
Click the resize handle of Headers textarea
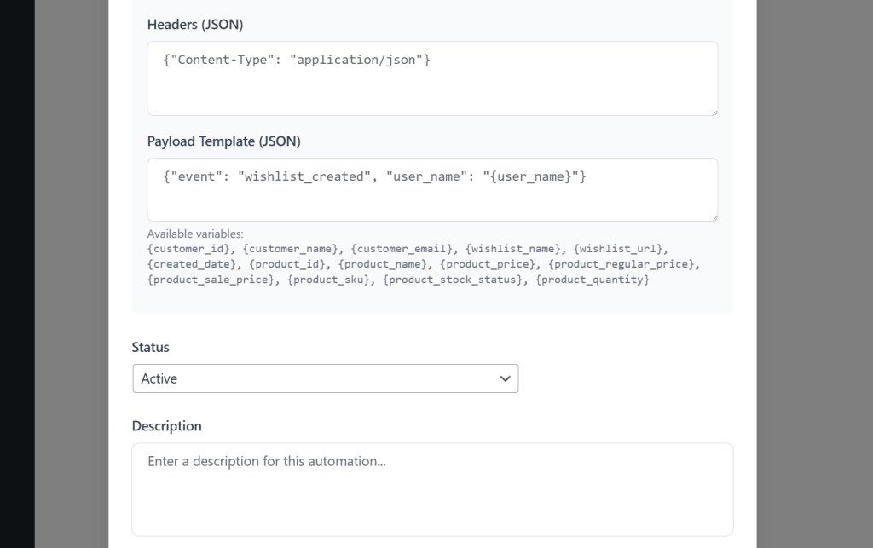(714, 112)
